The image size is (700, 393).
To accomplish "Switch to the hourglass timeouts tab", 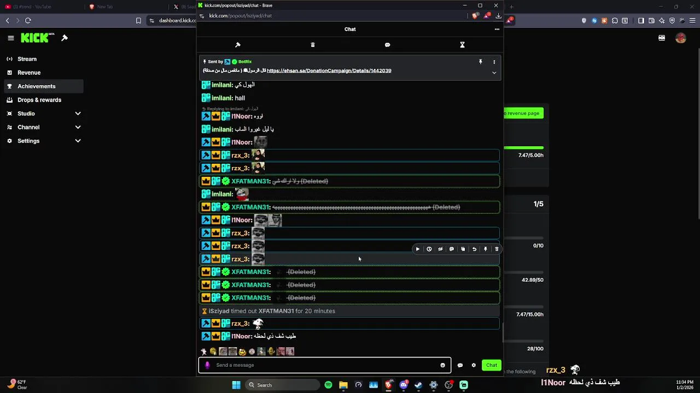I will pyautogui.click(x=462, y=45).
